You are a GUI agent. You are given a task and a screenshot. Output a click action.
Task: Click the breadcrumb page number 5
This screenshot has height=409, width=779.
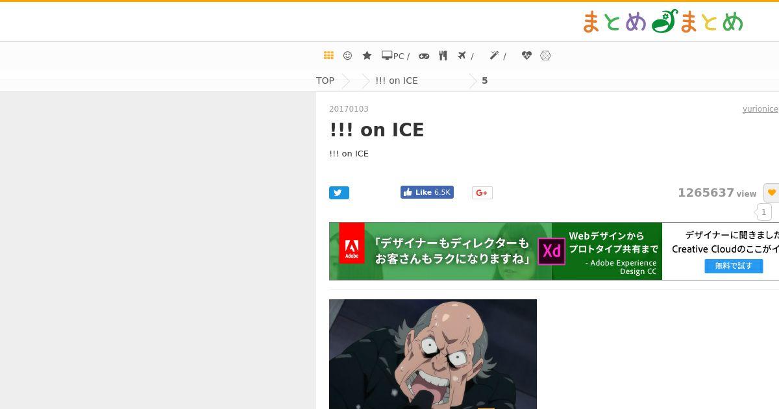(x=484, y=81)
